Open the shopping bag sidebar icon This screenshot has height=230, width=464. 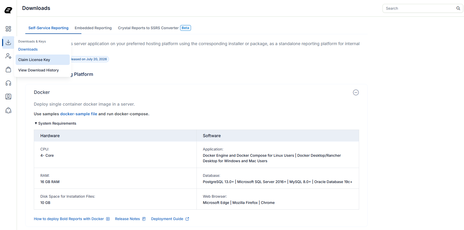point(8,70)
